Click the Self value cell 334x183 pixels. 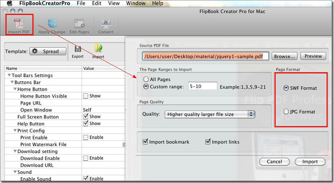coord(103,110)
